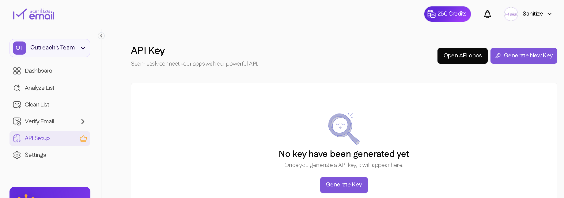
Task: Select API Setup in the sidebar
Action: [37, 138]
